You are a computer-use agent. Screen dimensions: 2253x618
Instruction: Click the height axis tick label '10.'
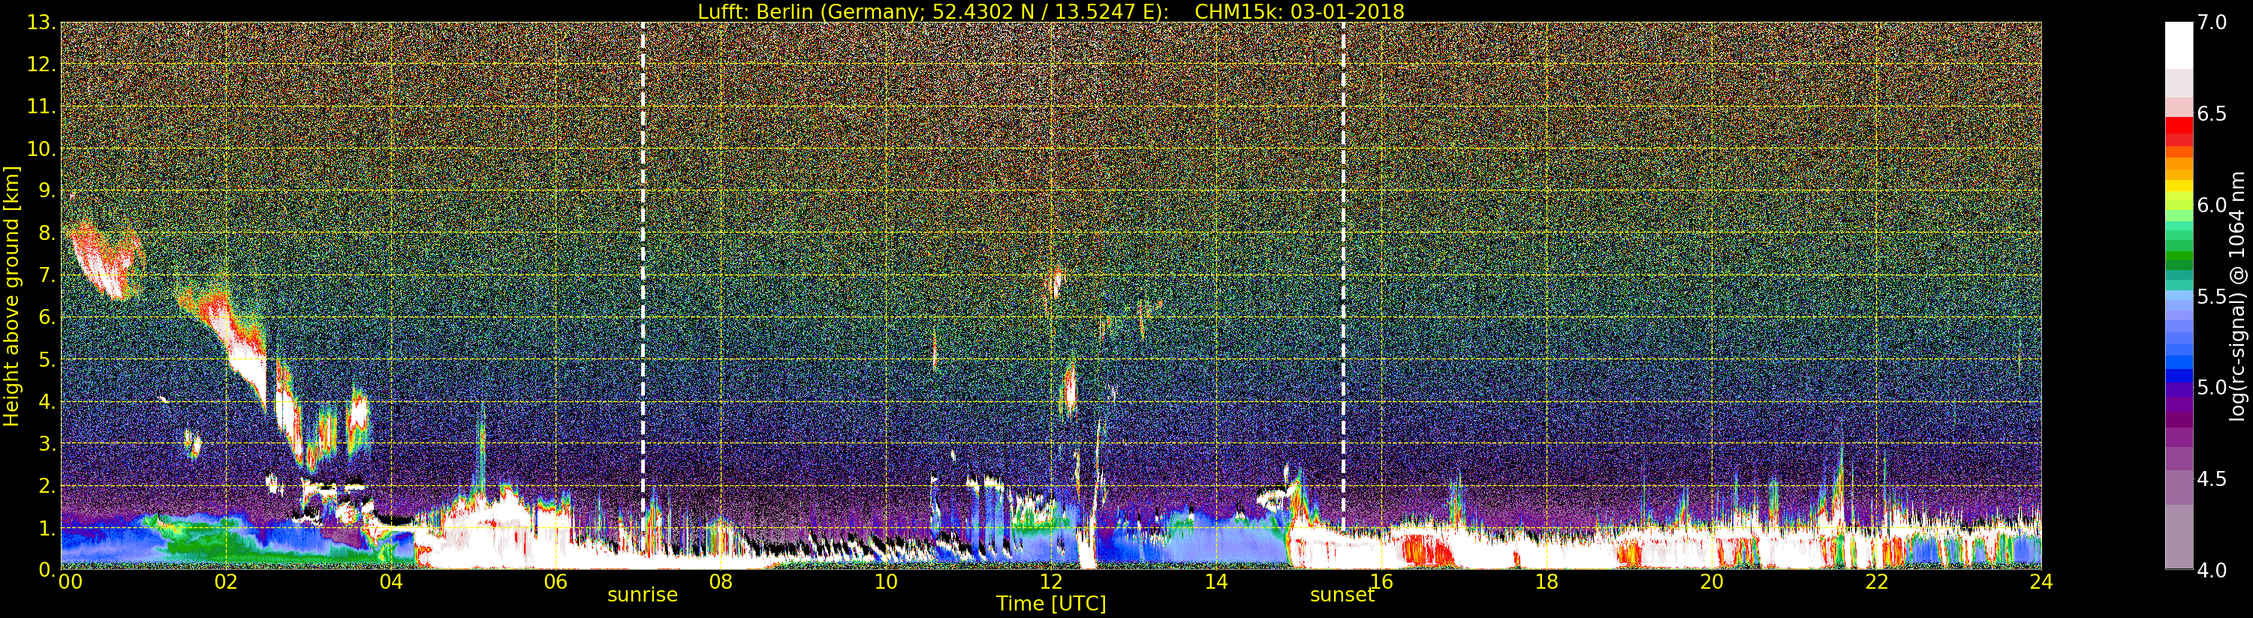tap(41, 148)
